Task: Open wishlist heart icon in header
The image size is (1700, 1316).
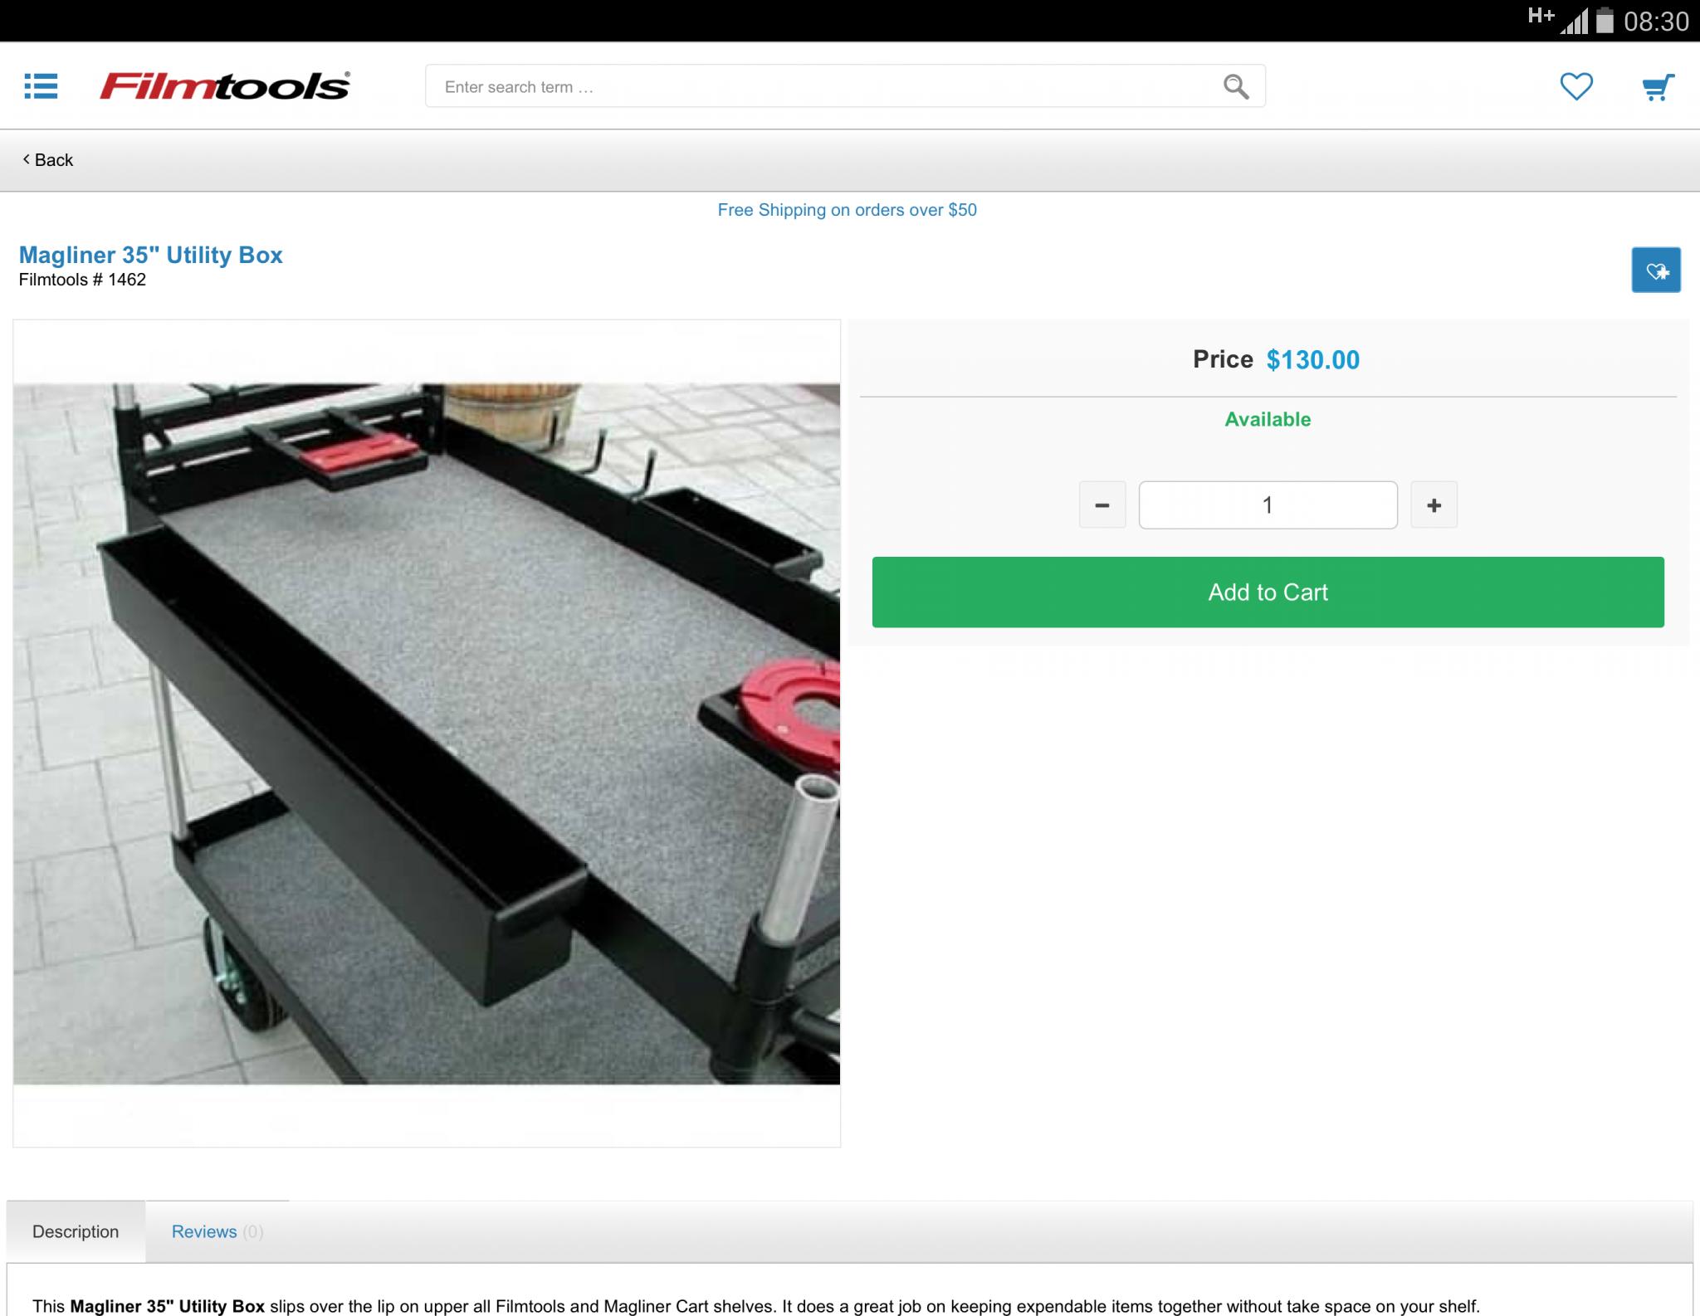Action: (x=1576, y=86)
